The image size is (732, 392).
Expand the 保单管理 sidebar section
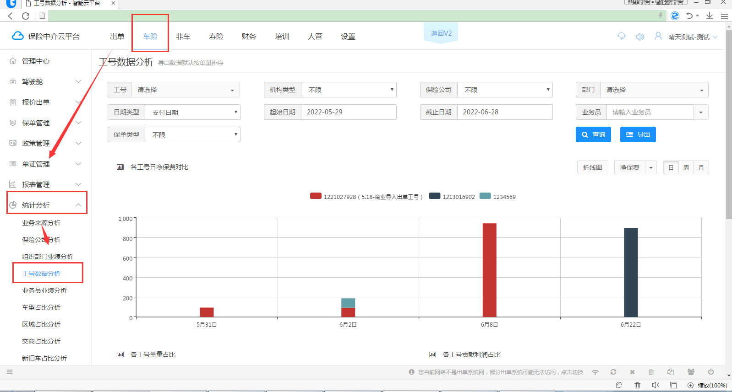coord(45,123)
